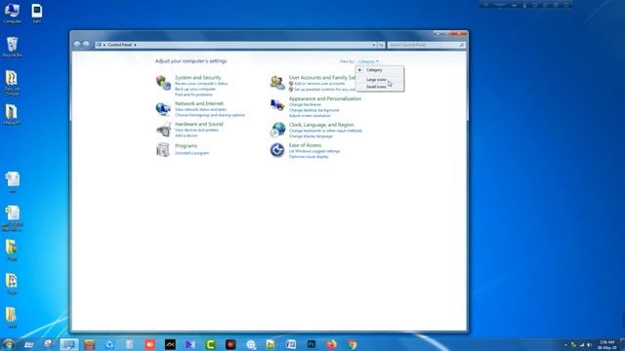Click the Back arrow in Control Panel window
Viewport: 625px width, 351px height.
point(77,44)
